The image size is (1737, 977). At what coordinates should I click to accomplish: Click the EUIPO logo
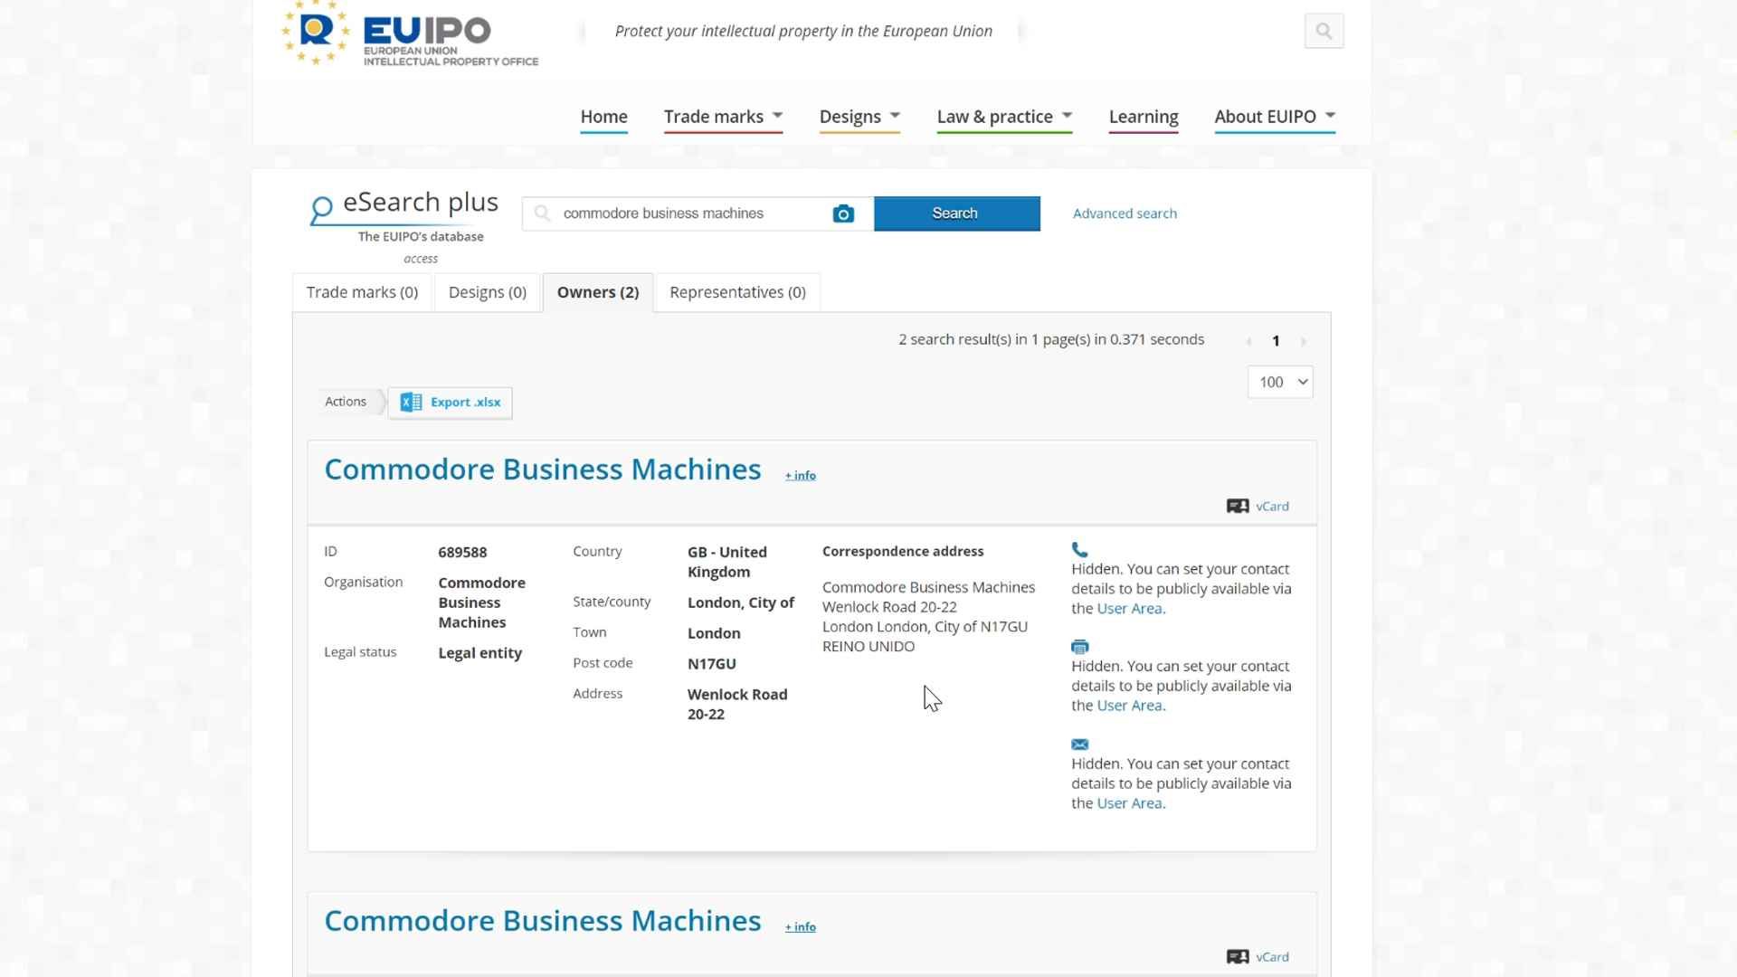(410, 33)
